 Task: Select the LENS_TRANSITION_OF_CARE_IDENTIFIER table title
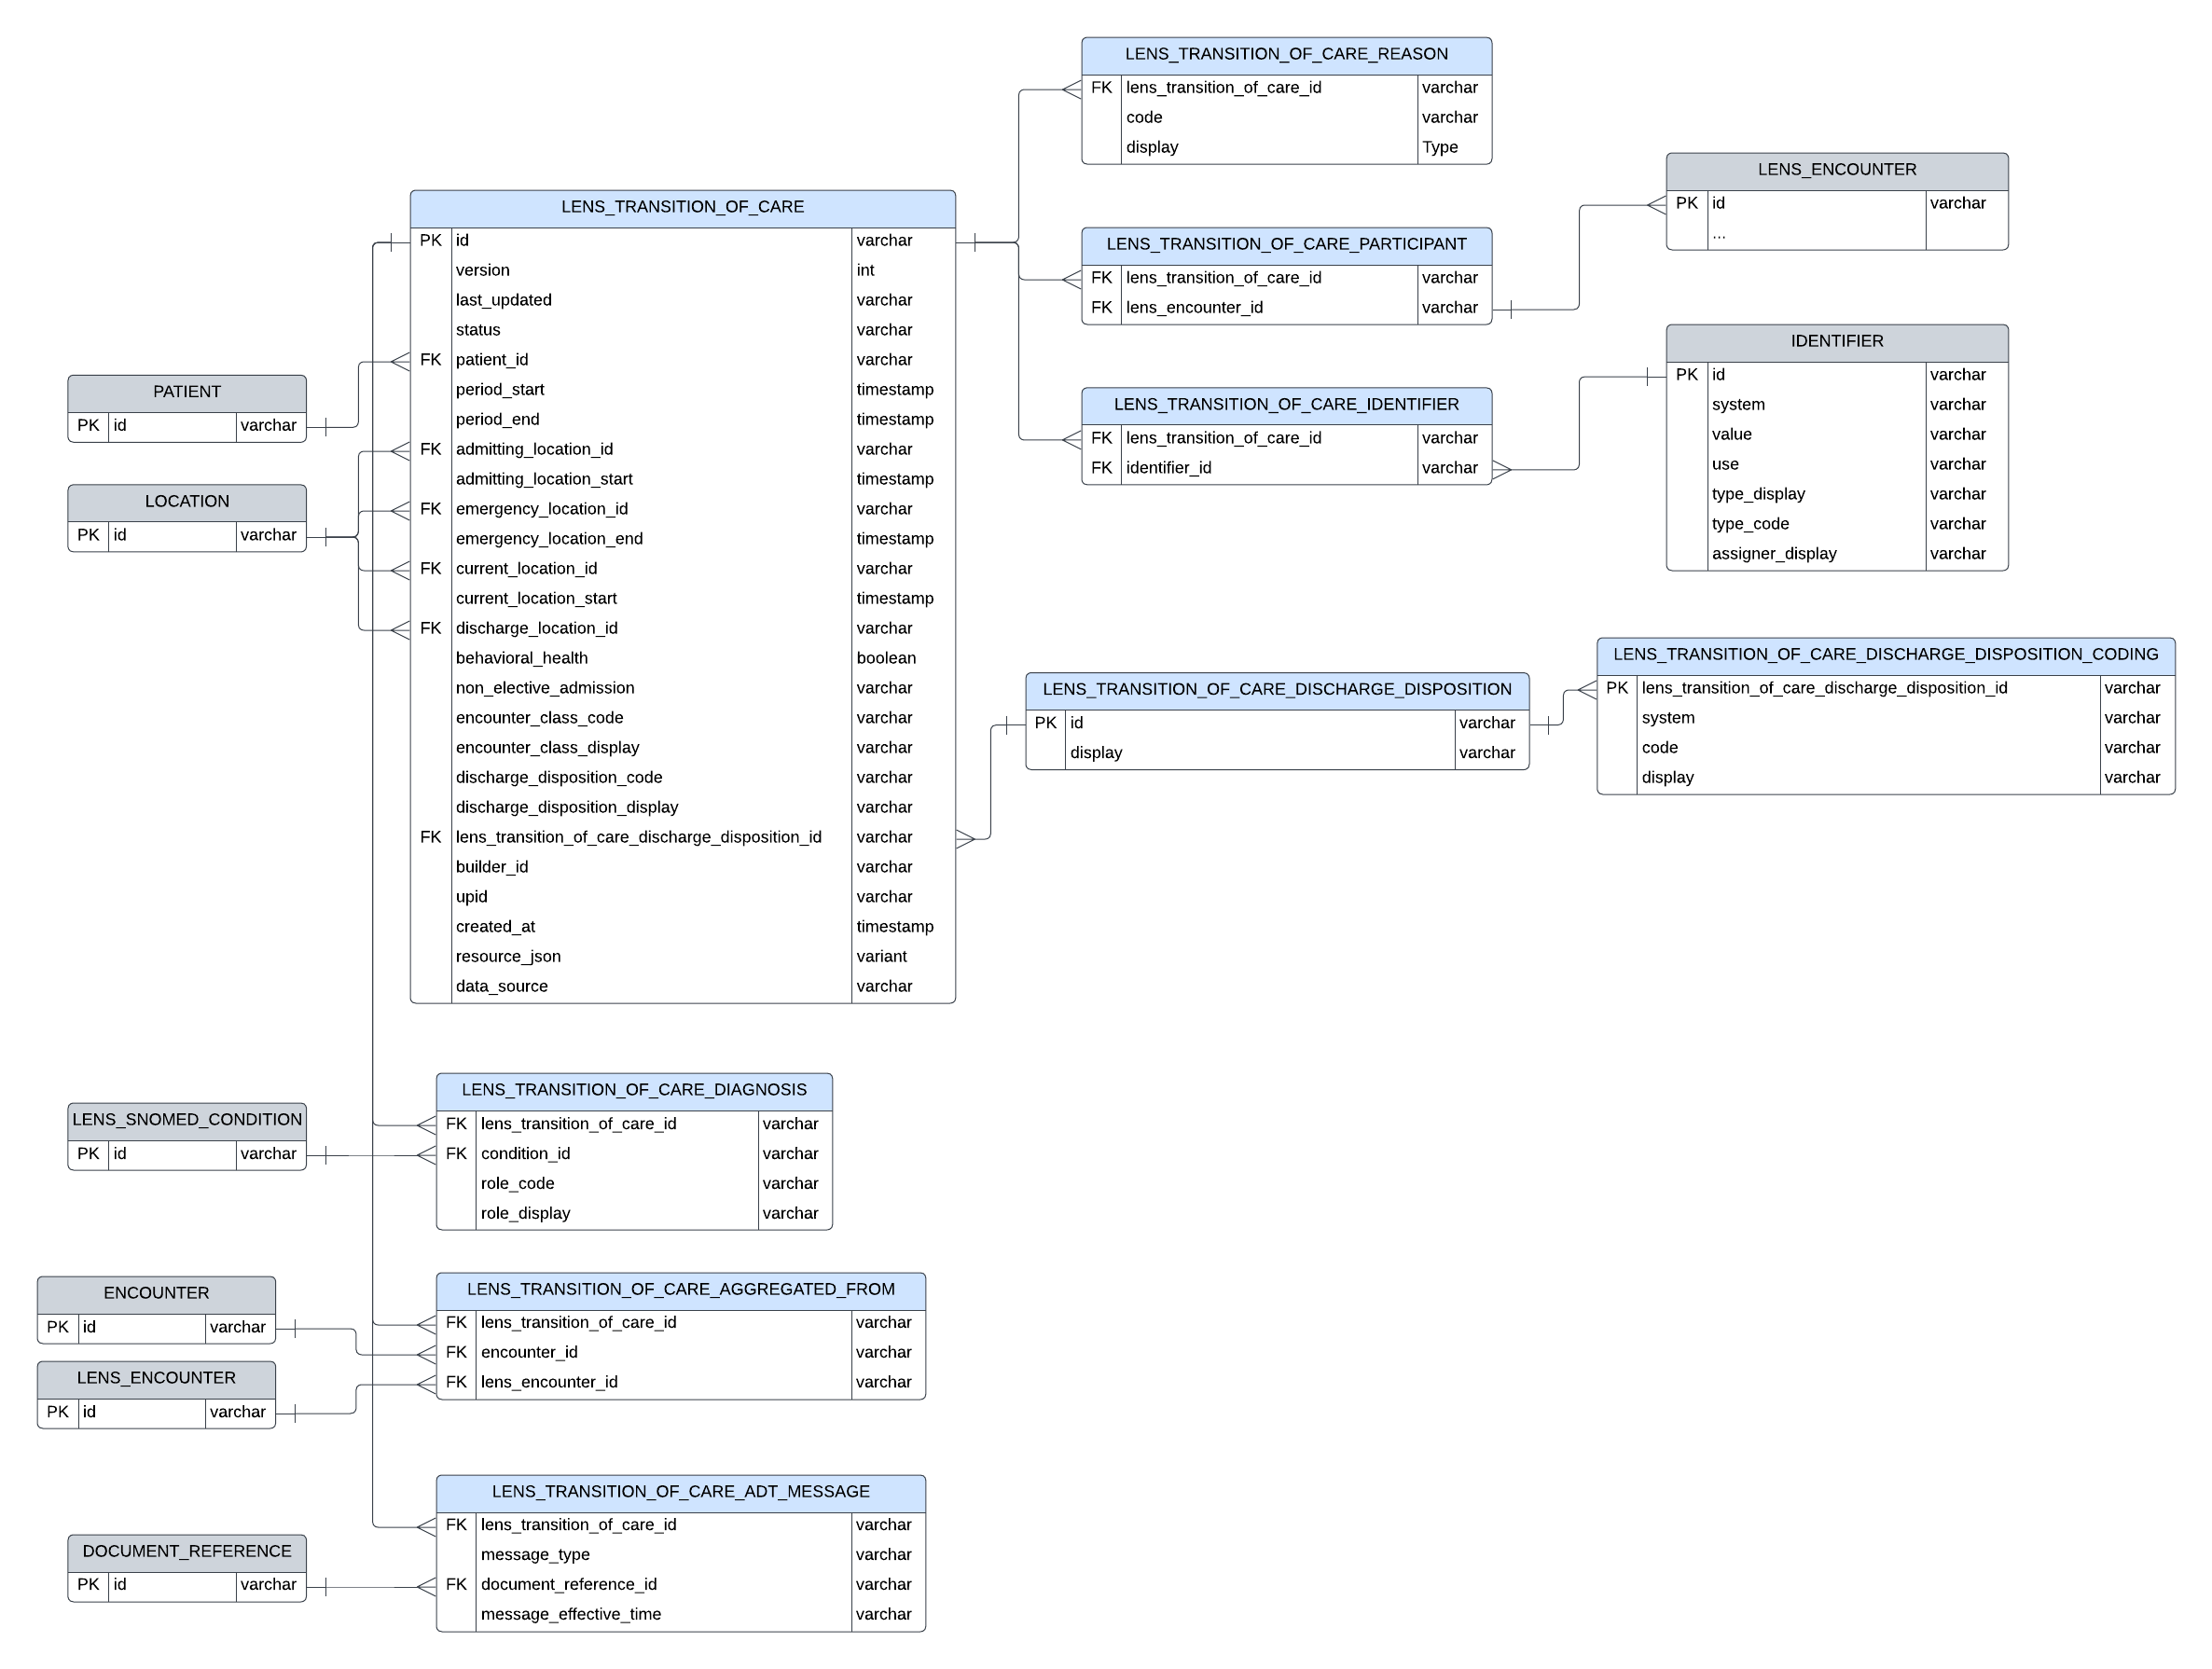pyautogui.click(x=1286, y=405)
